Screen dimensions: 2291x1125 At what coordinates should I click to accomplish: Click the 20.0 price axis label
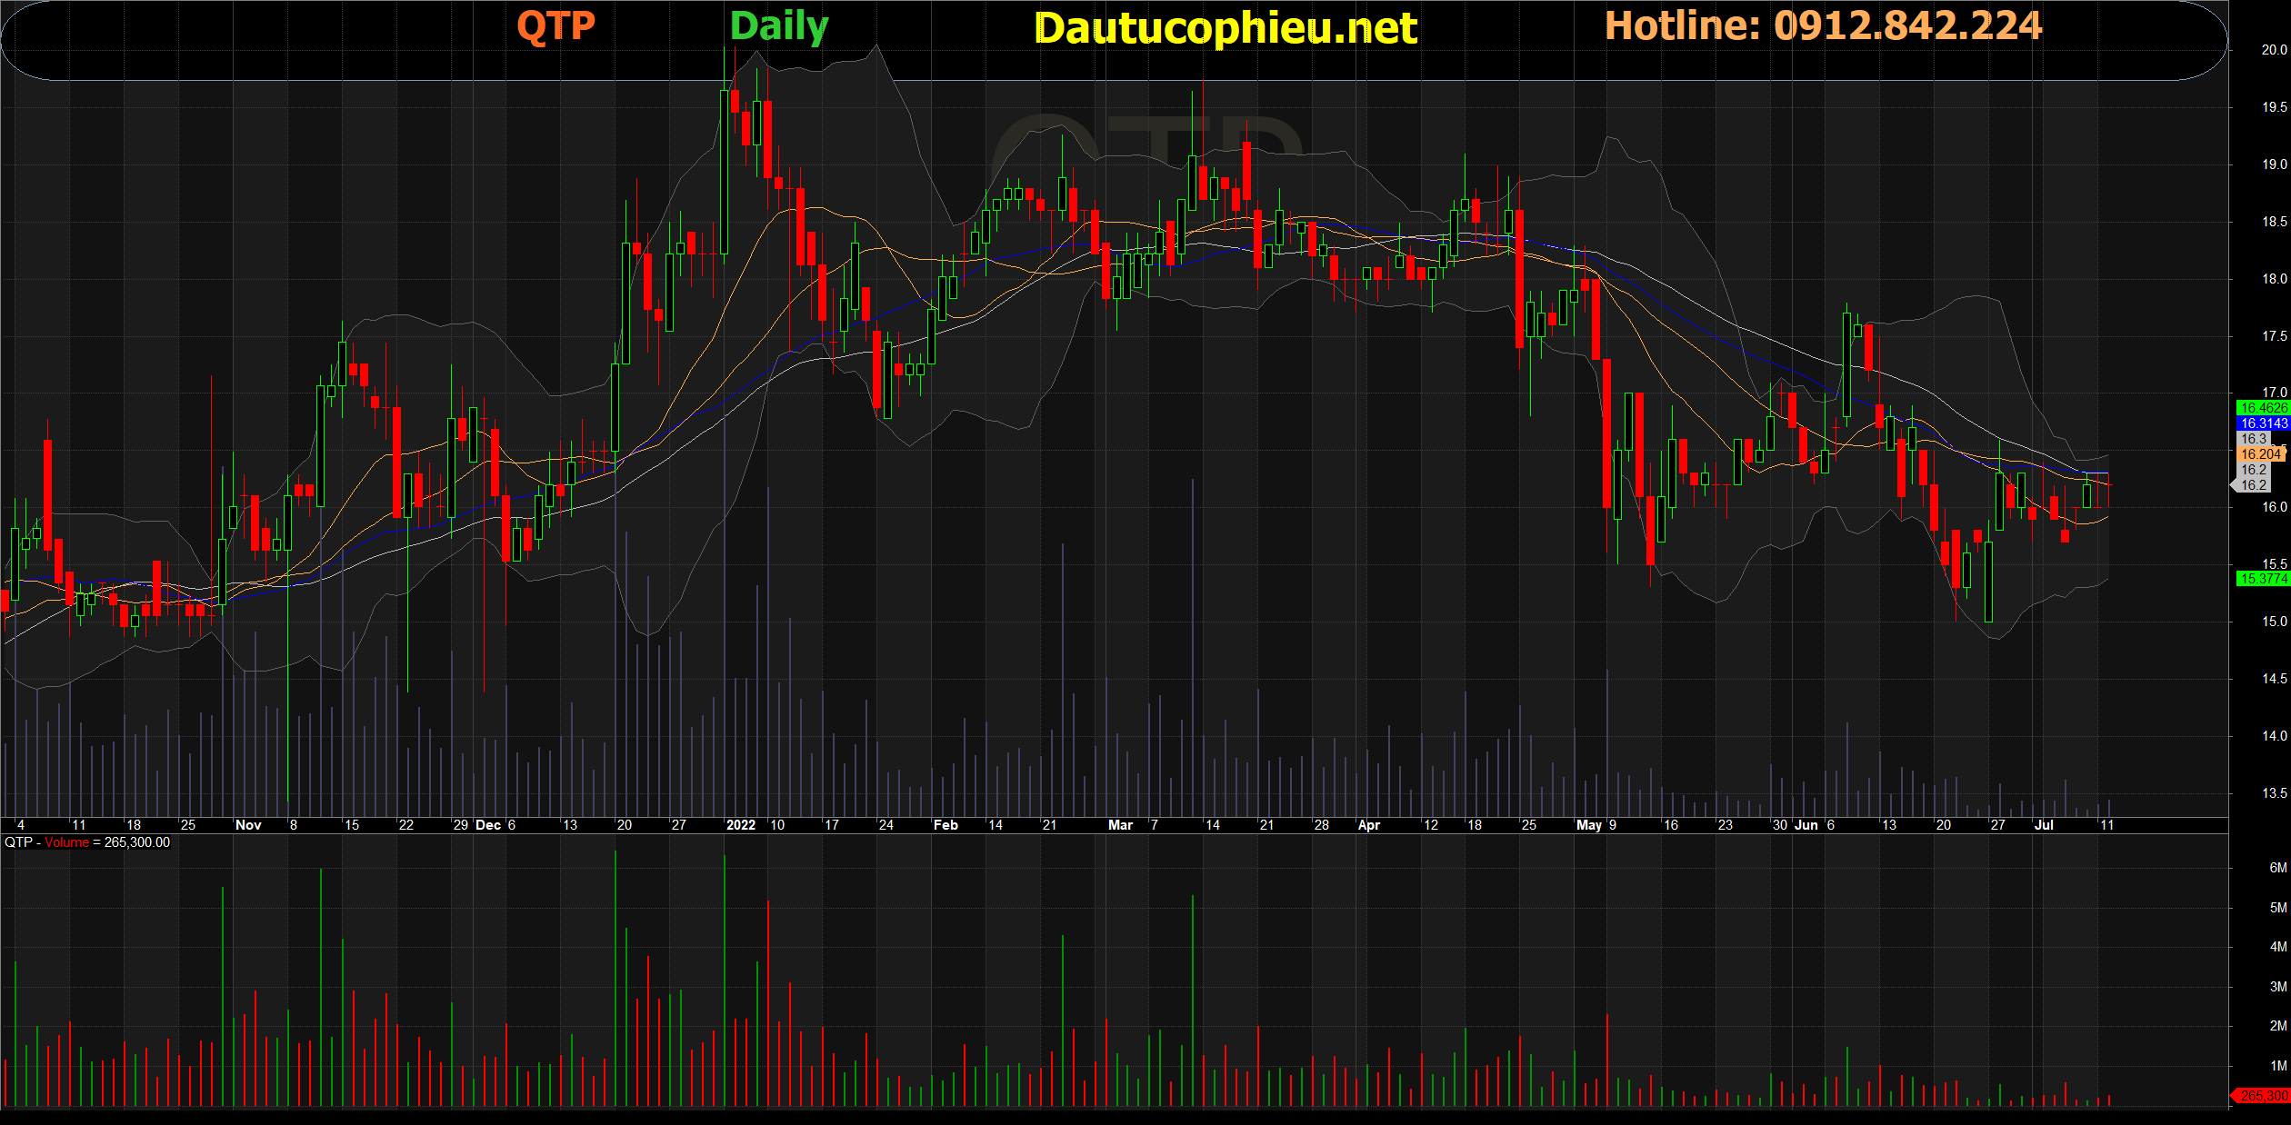pyautogui.click(x=2274, y=50)
